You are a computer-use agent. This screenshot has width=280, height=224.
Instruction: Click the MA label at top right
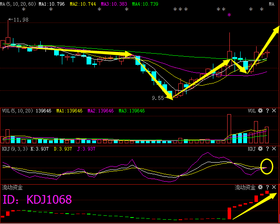click(x=271, y=4)
